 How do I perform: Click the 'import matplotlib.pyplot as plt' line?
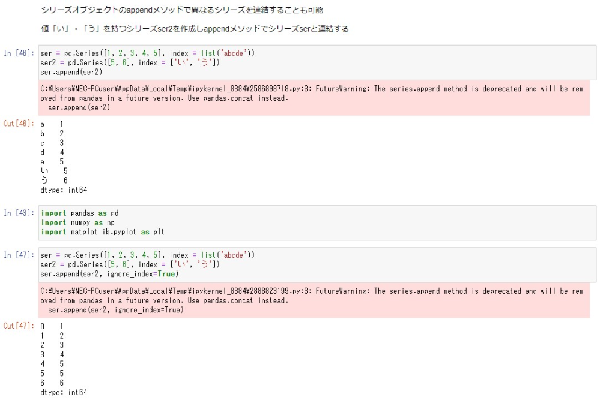[x=103, y=232]
